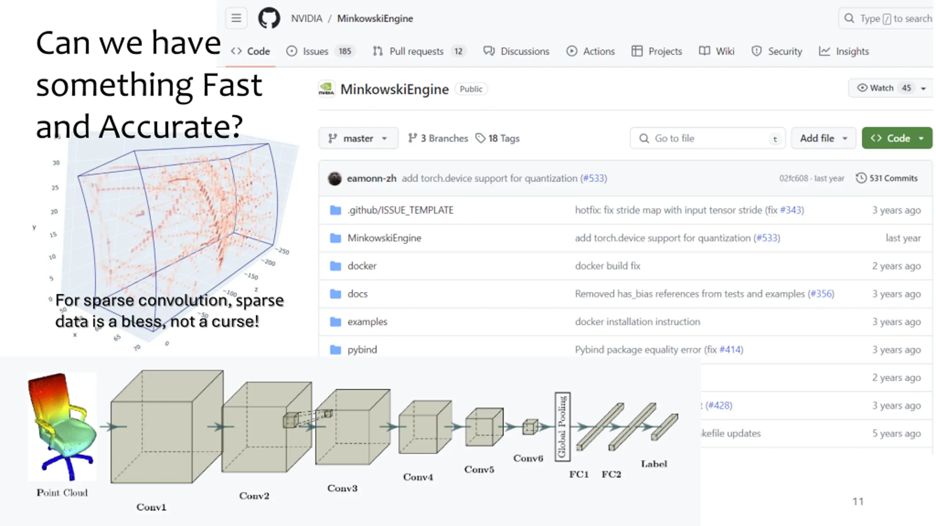Open the #428 pull request link
This screenshot has width=936, height=526.
click(719, 405)
